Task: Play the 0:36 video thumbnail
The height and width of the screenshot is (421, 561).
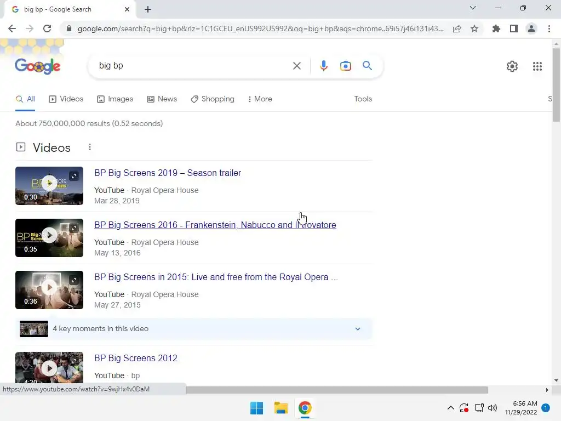Action: pyautogui.click(x=49, y=290)
